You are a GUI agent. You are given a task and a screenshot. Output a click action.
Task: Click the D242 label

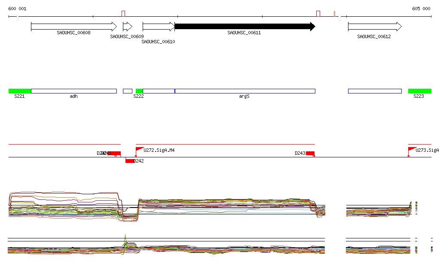(x=139, y=161)
